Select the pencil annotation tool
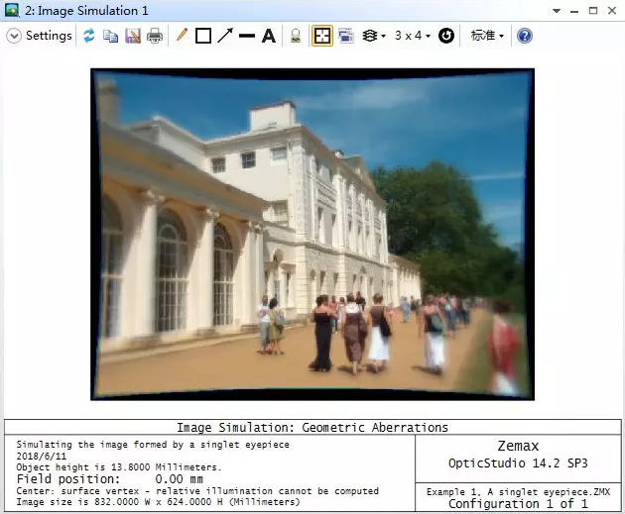 point(182,36)
